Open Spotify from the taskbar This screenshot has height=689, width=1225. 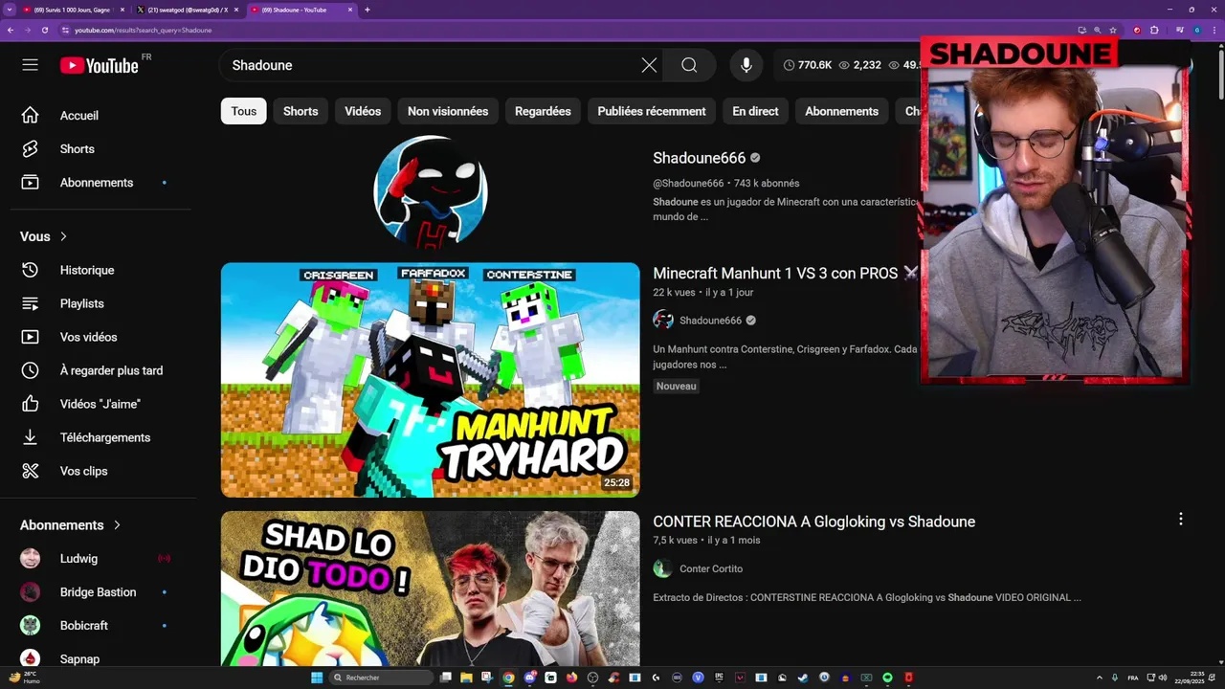887,678
